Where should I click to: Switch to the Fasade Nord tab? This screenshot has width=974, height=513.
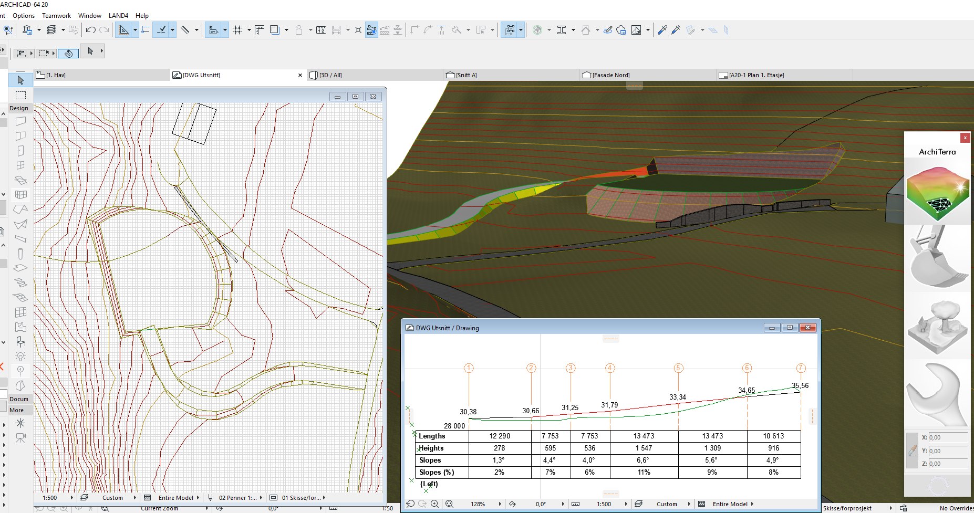coord(610,75)
